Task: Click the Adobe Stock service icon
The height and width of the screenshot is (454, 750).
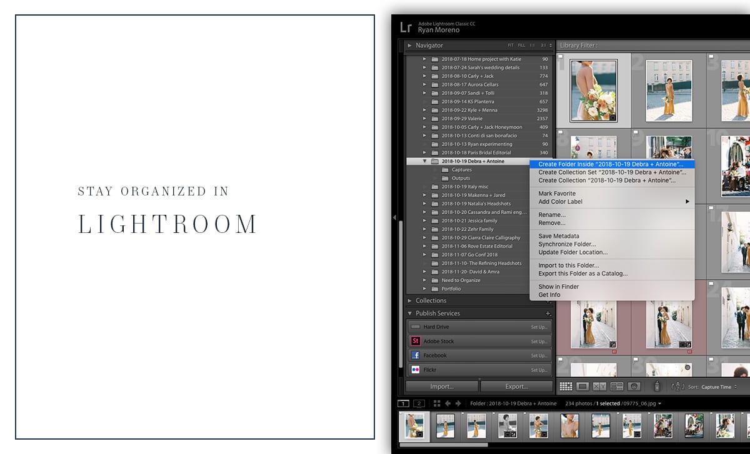Action: (x=415, y=341)
